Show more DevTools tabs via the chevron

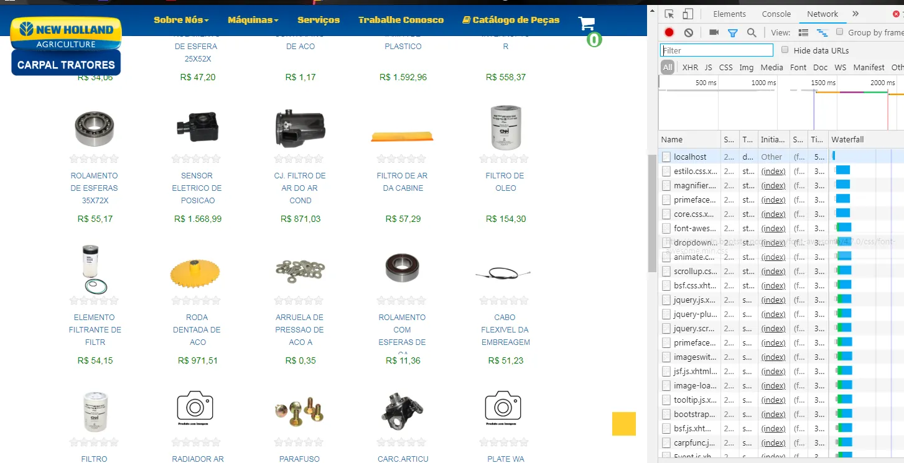pyautogui.click(x=855, y=14)
